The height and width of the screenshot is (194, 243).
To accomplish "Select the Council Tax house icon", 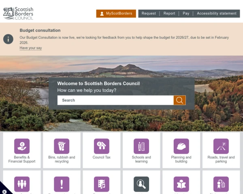I will [x=101, y=146].
